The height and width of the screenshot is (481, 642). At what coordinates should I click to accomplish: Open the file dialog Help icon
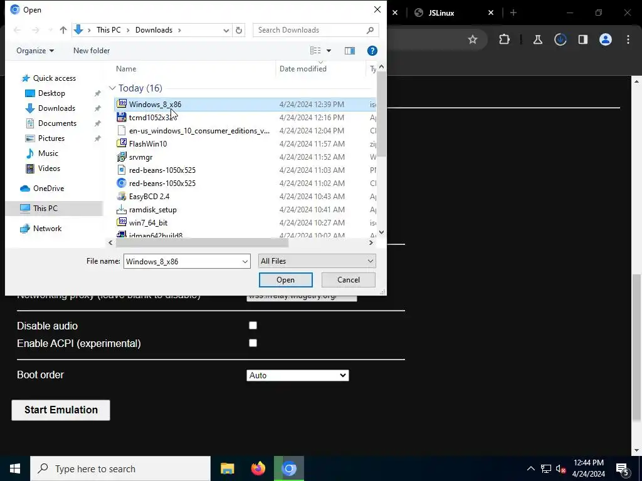pos(372,51)
